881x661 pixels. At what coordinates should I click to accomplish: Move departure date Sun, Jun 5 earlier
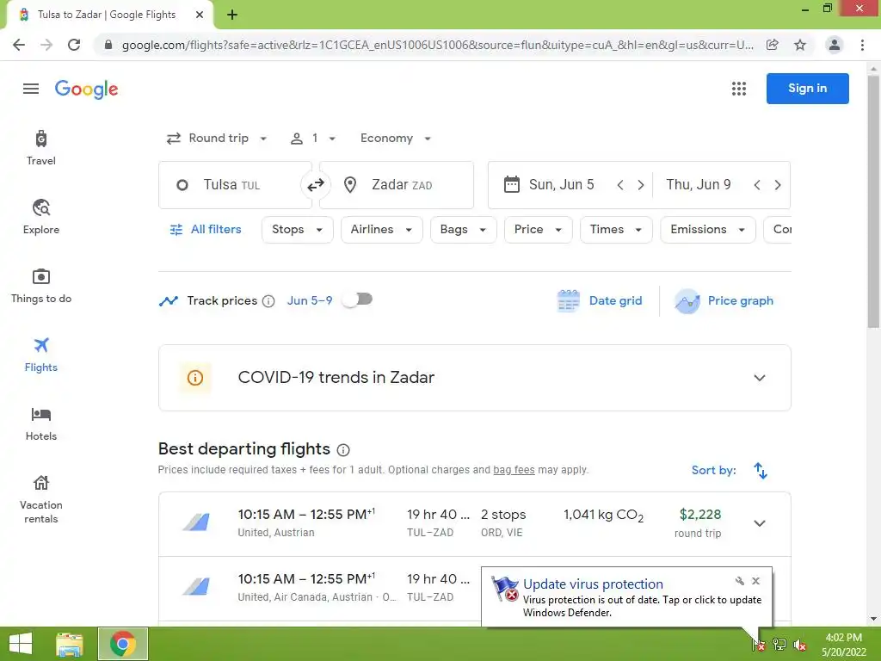(x=620, y=185)
